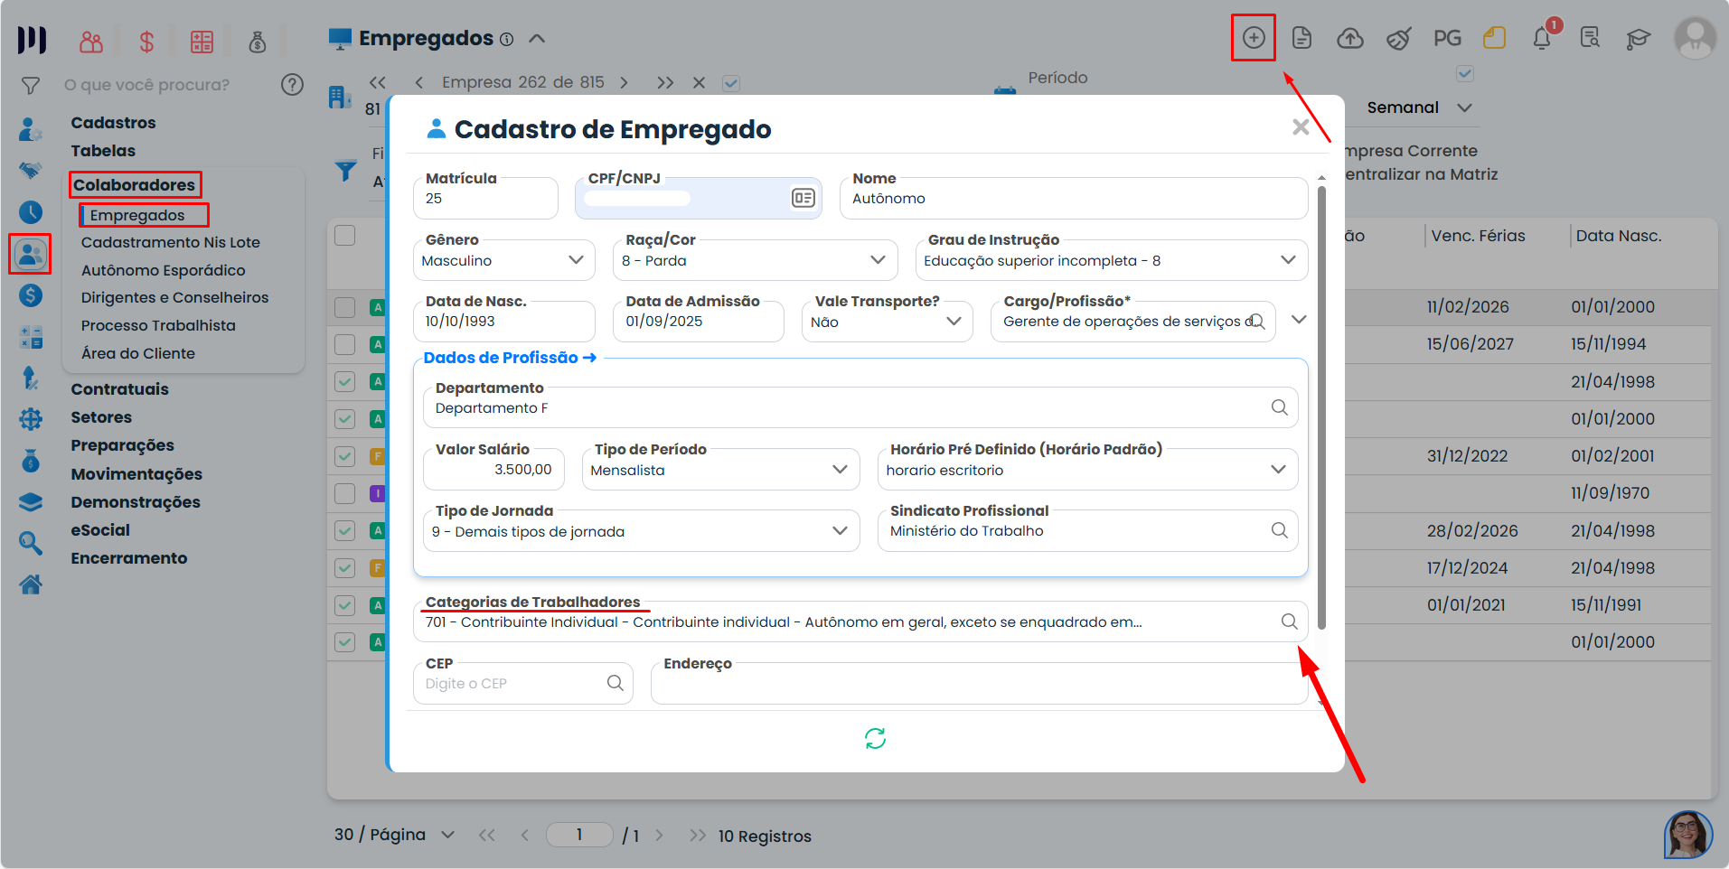Click the money bag icon in top bar
The width and height of the screenshot is (1729, 869).
258,42
